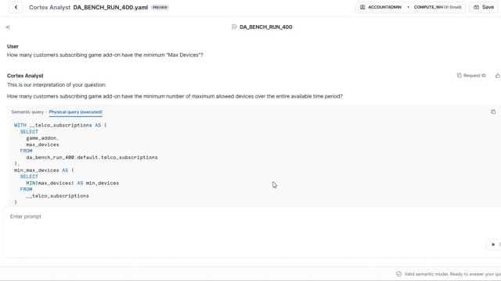Send the prompt with the play arrow

click(x=493, y=244)
